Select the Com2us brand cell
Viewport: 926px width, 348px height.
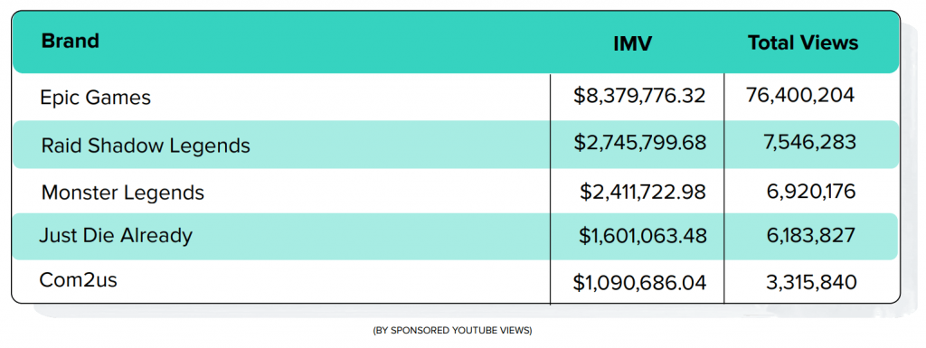[x=78, y=279]
